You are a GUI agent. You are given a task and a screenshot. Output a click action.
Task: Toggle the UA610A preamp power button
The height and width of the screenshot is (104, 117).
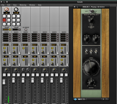tap(10, 30)
